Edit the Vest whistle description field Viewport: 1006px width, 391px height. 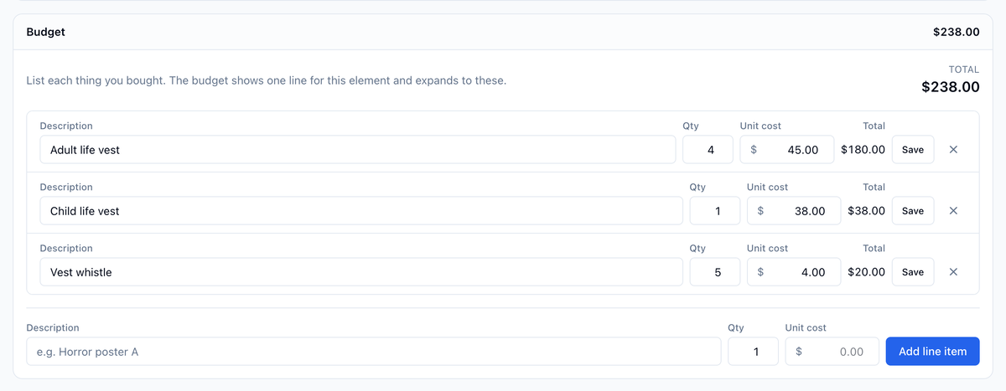pyautogui.click(x=361, y=272)
